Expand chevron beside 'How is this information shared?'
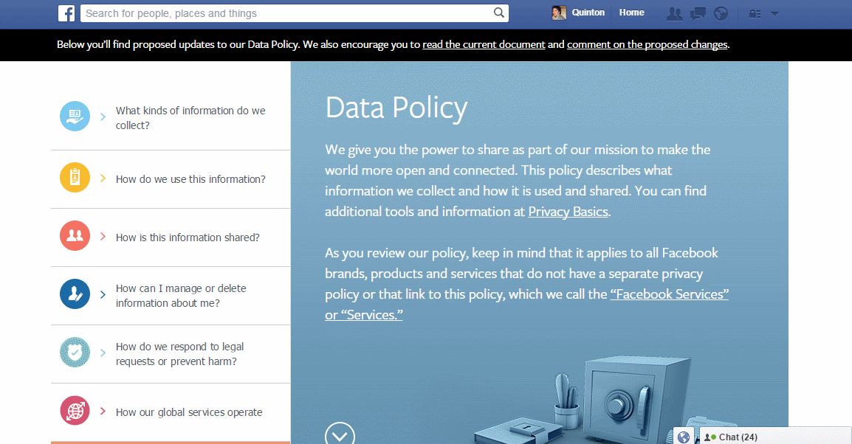Screen dimensions: 852x444 (103, 236)
